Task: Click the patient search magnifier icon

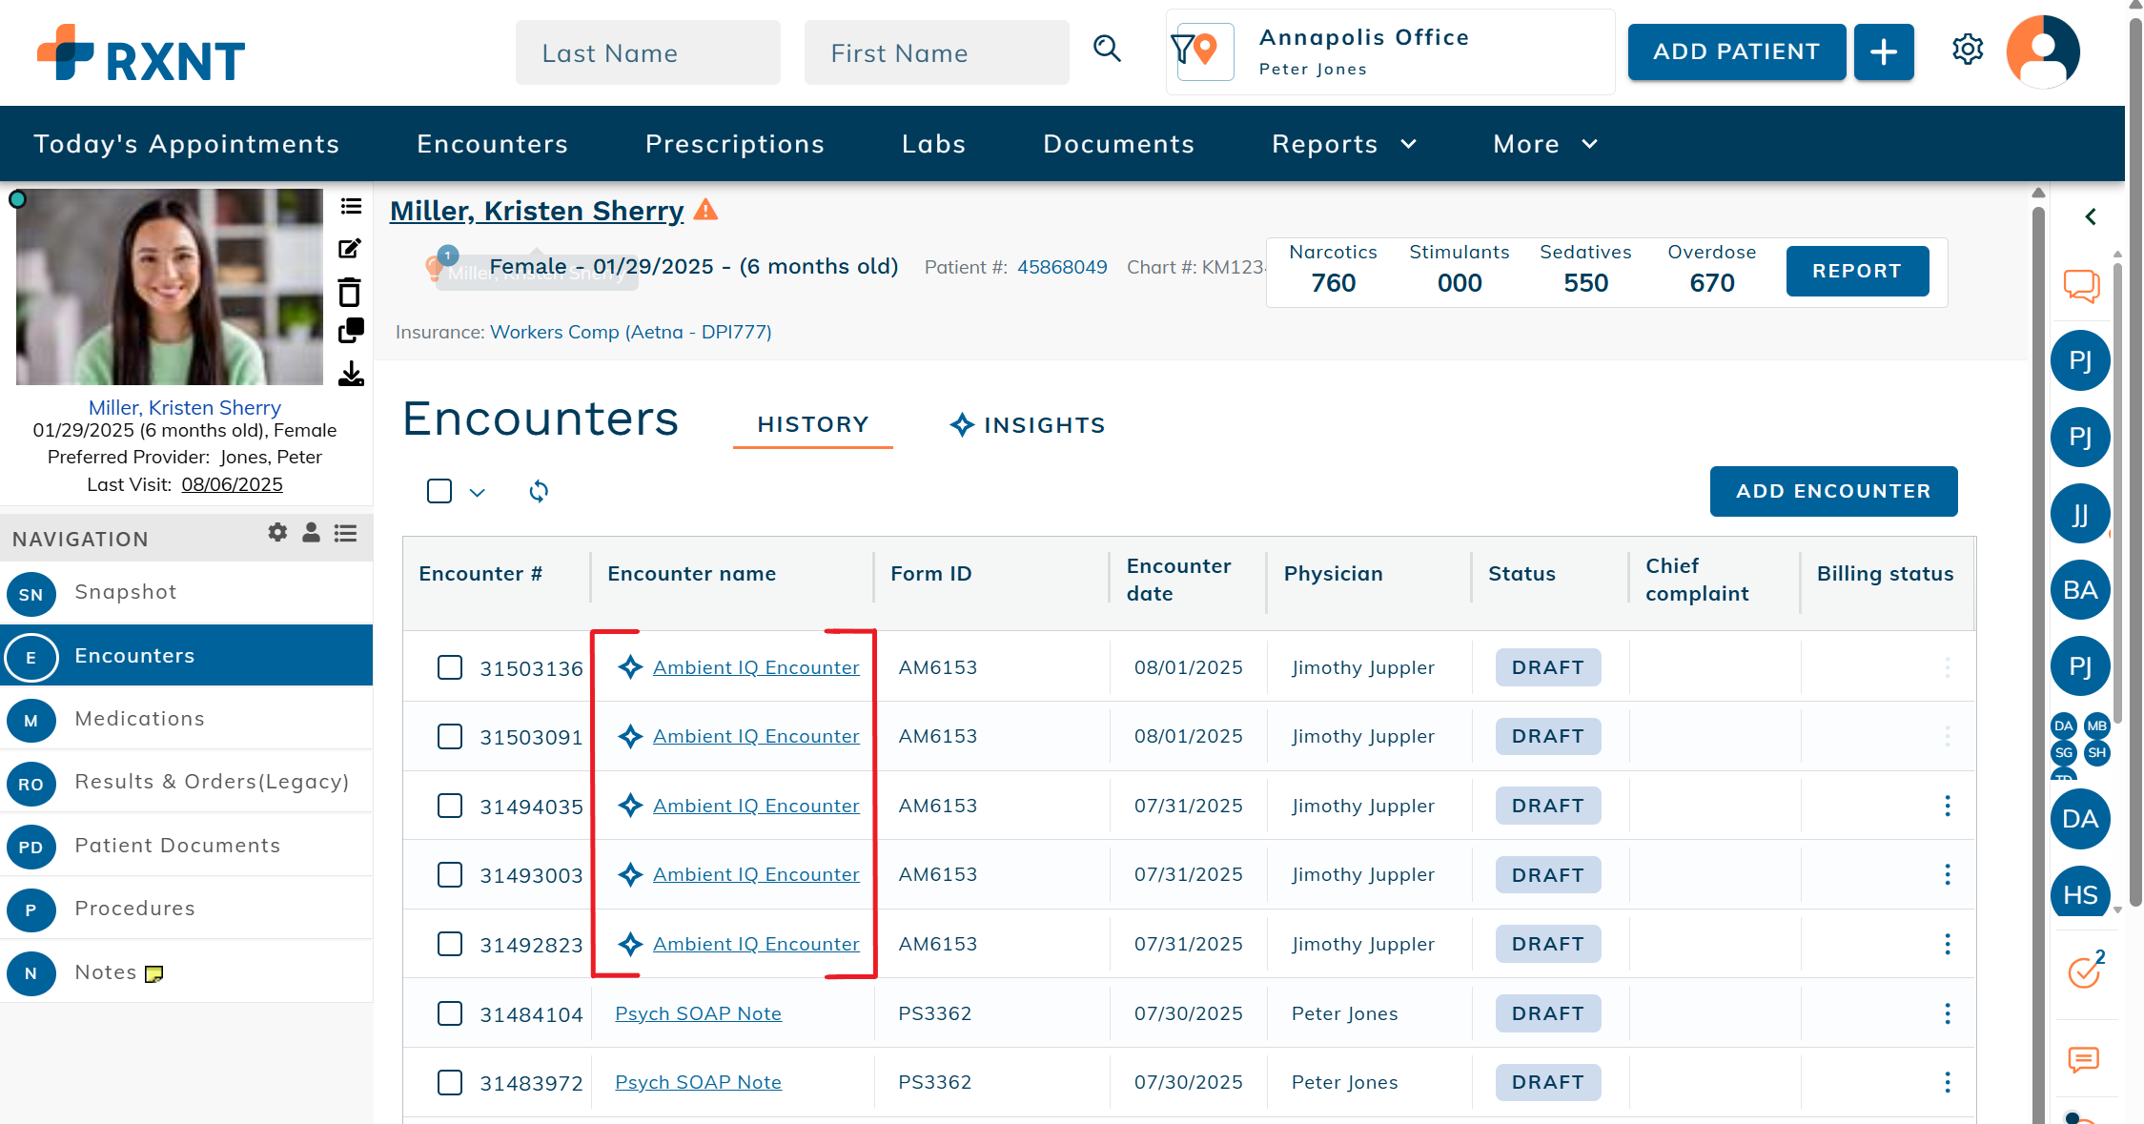Action: coord(1107,49)
